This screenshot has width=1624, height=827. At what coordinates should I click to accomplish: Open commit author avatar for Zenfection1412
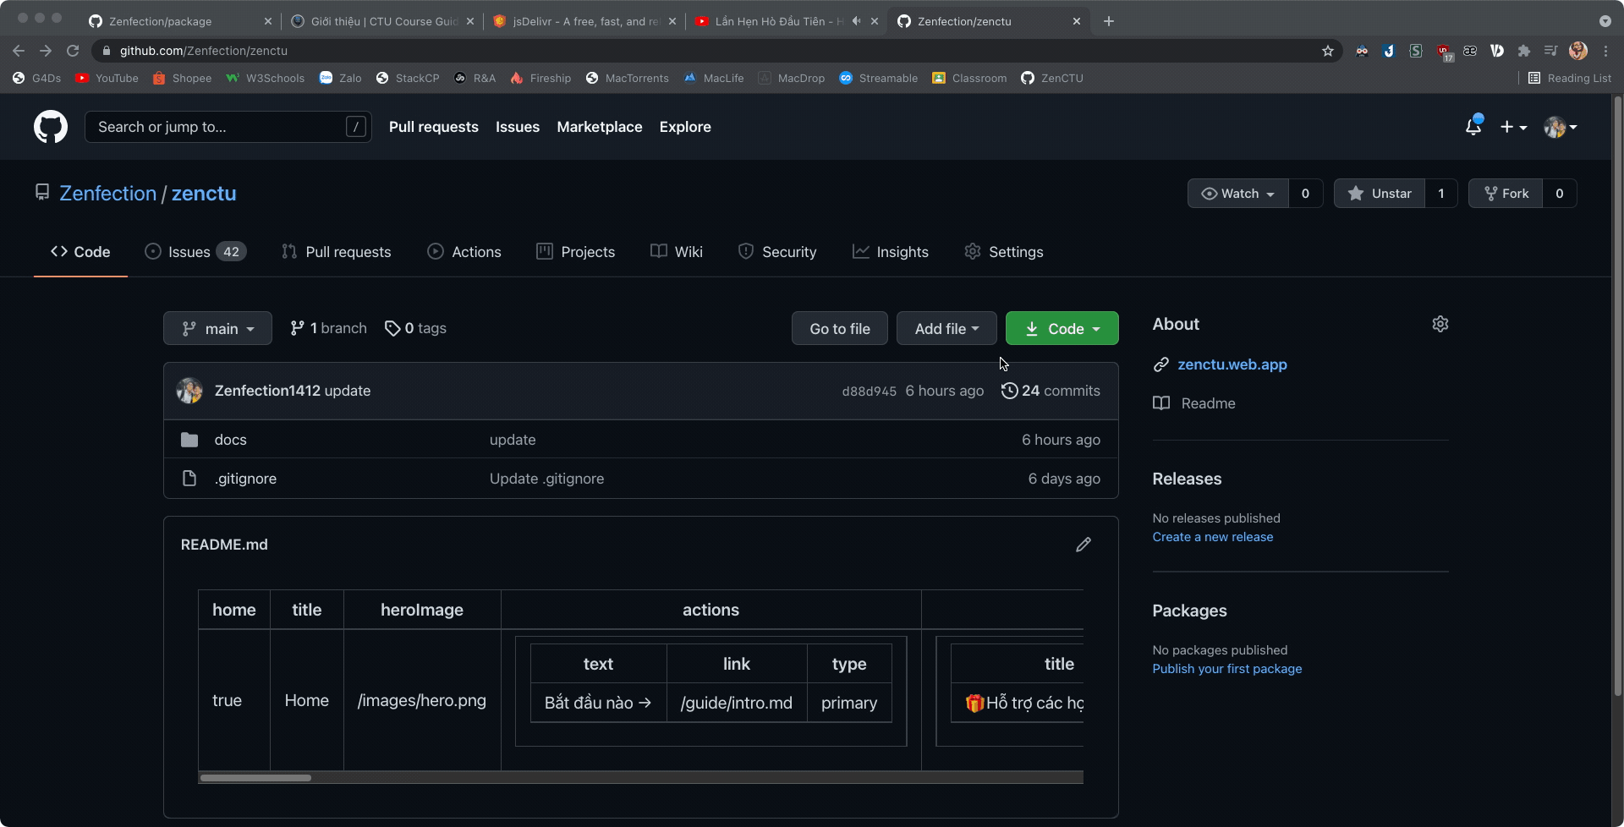(189, 391)
